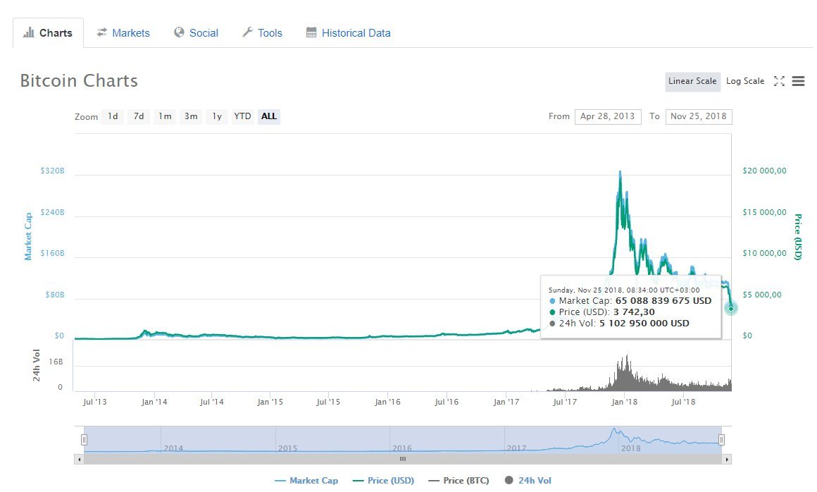Screen dimensions: 817x492
Task: Click the scrollbar right arrow
Action: click(727, 459)
